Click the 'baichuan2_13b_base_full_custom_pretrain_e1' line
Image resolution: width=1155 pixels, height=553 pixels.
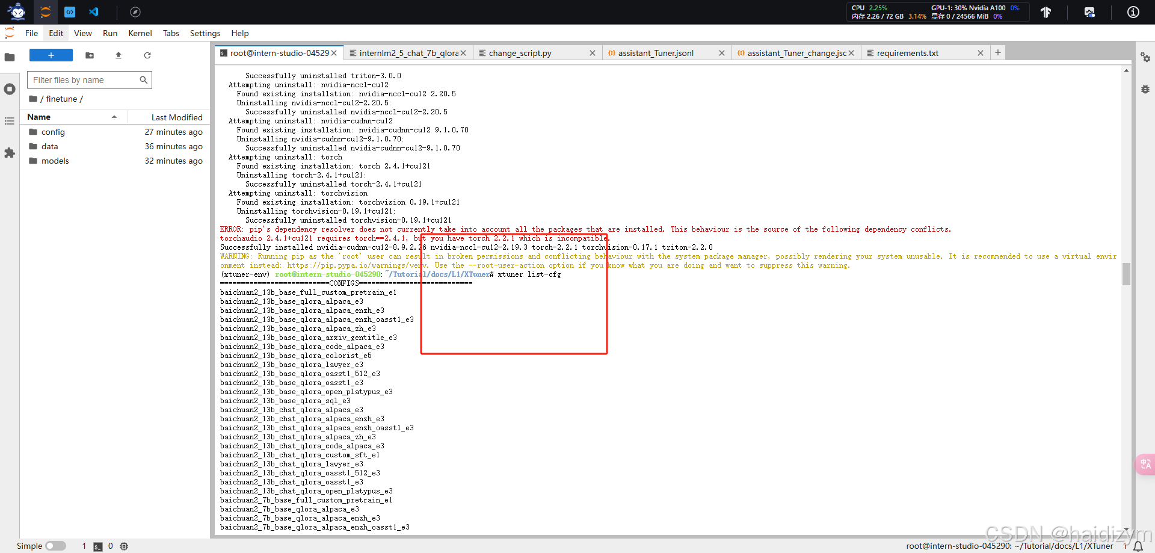pos(308,292)
